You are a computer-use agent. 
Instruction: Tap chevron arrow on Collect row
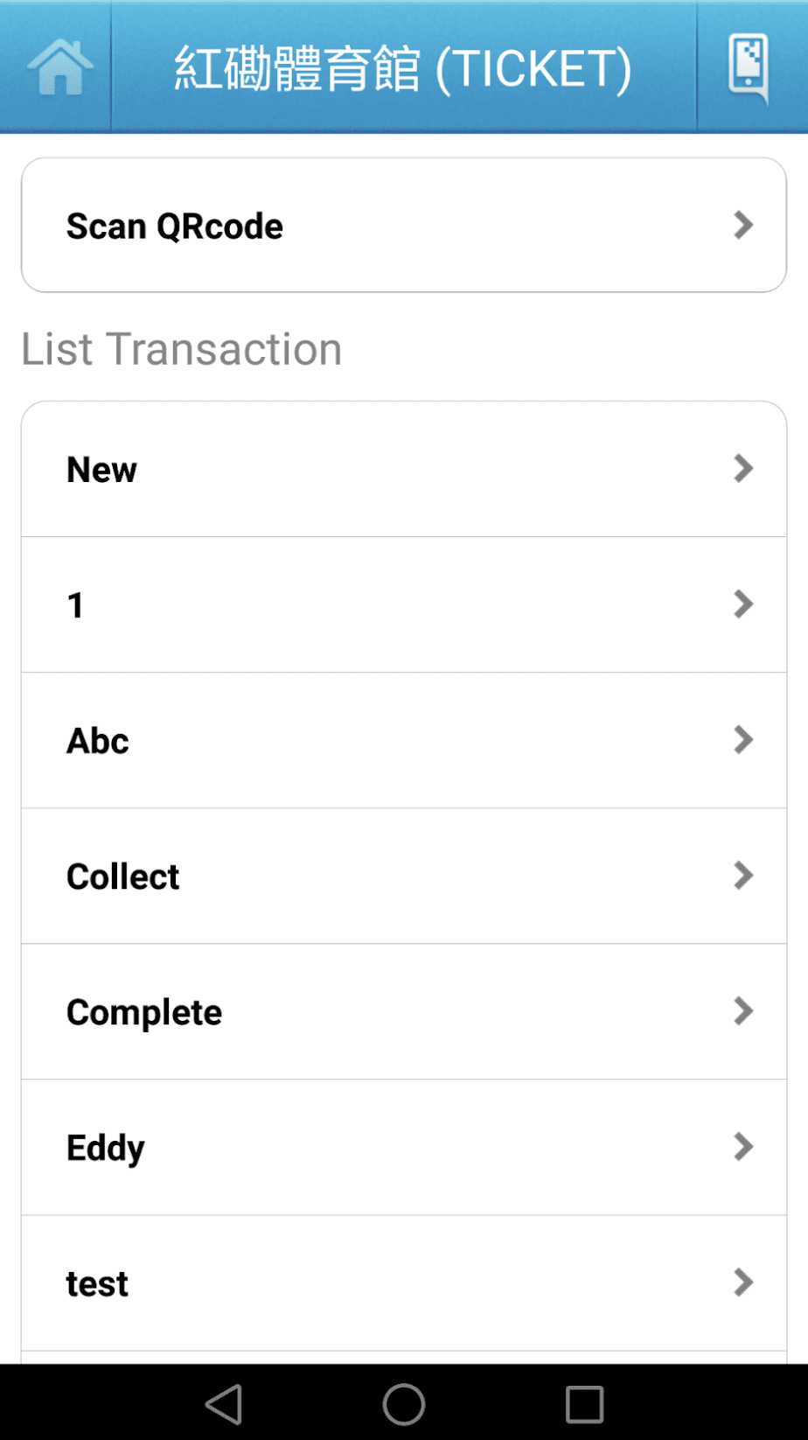coord(743,875)
